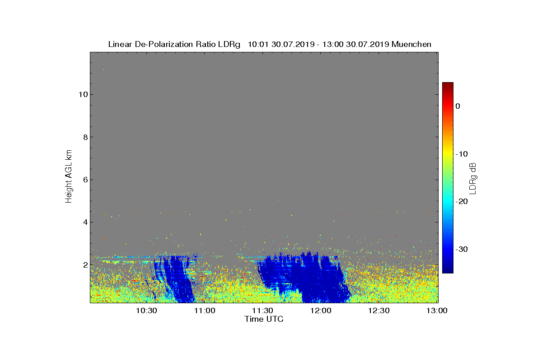Click the start time '10:01 30.07.2019' in title
This screenshot has width=542, height=361.
280,44
